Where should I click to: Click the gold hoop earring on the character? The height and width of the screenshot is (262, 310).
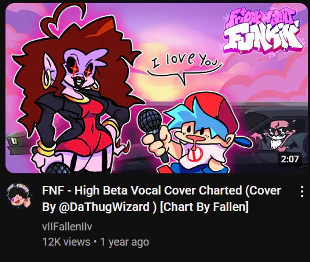47,79
